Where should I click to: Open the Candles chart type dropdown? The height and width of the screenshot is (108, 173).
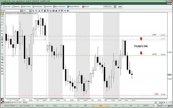tap(21, 11)
